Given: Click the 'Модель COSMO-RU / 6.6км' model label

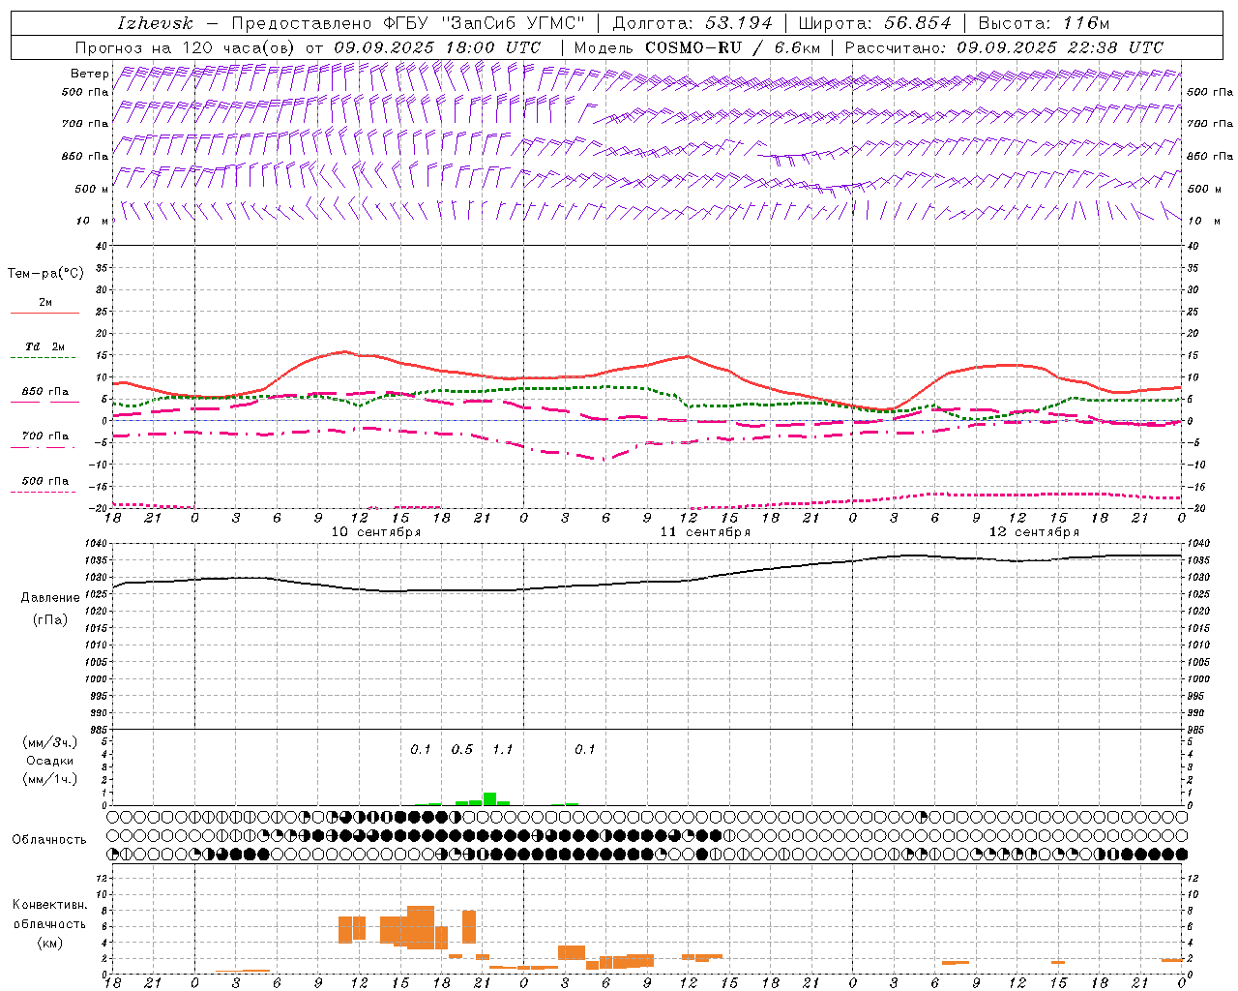Looking at the screenshot, I should [x=696, y=47].
